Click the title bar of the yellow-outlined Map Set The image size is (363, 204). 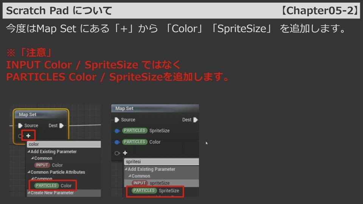(x=41, y=114)
